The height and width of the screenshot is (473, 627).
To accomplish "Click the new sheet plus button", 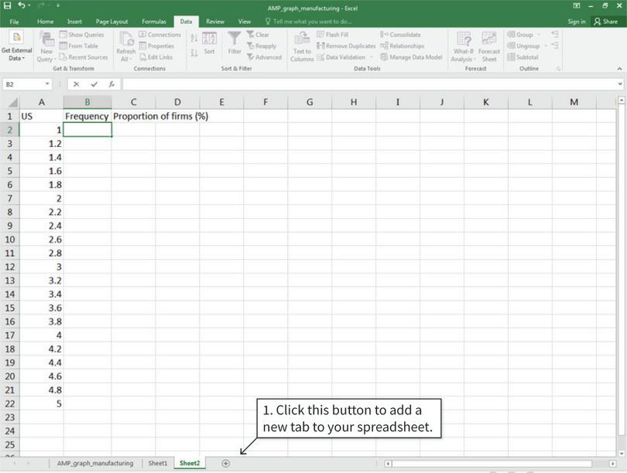I will (225, 463).
